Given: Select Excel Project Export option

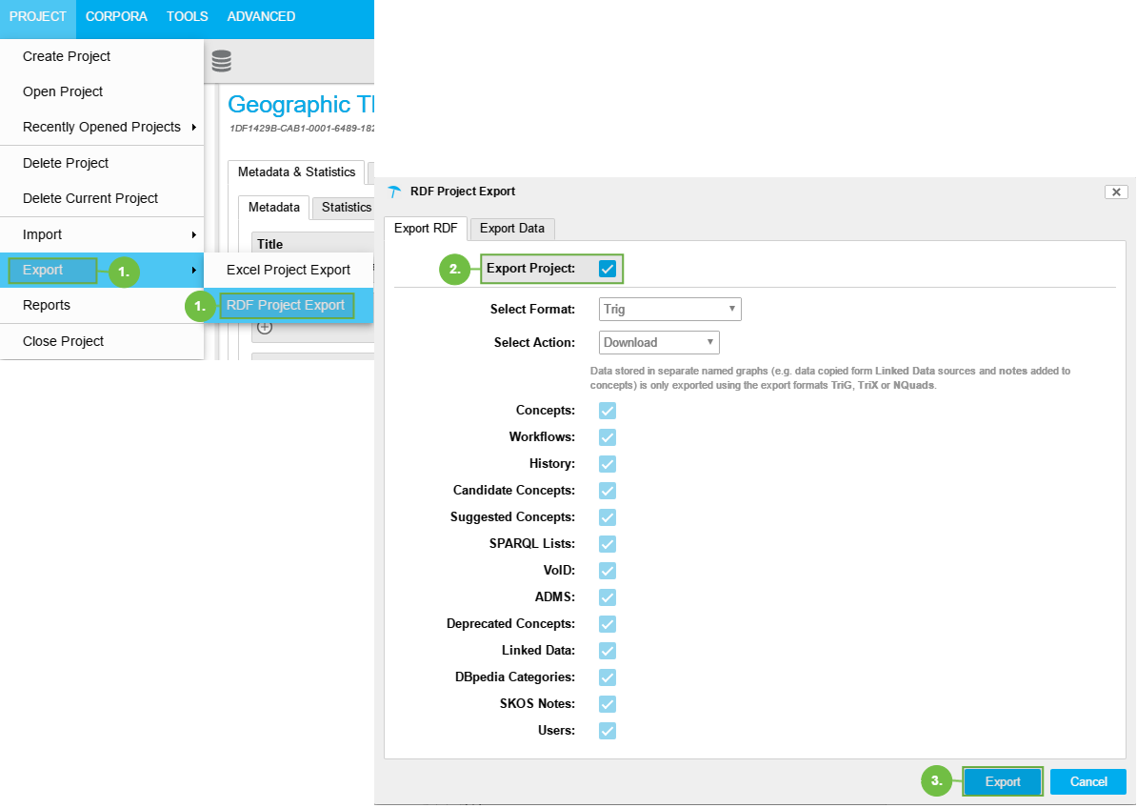Looking at the screenshot, I should point(289,270).
